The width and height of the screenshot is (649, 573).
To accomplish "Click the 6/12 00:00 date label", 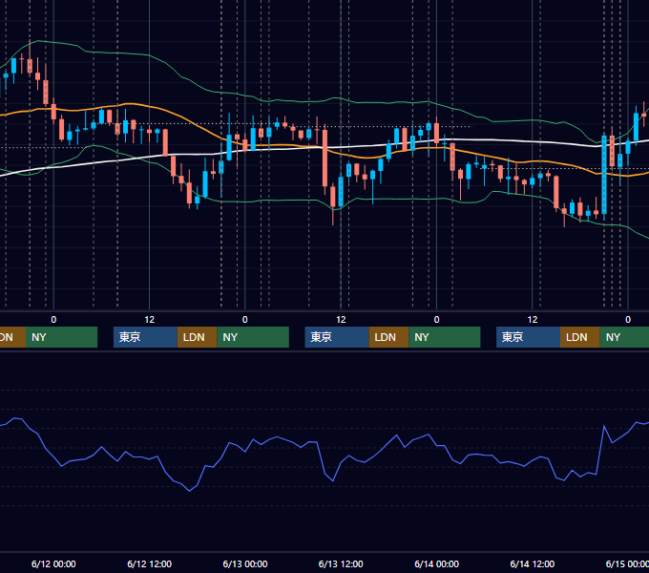I will pos(53,563).
